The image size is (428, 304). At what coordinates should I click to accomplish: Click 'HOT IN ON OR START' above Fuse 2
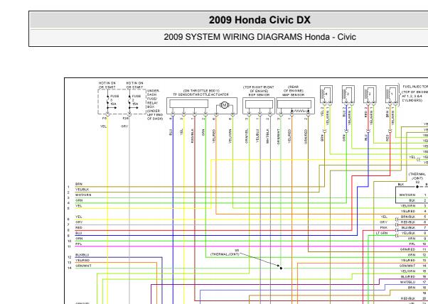[134, 85]
